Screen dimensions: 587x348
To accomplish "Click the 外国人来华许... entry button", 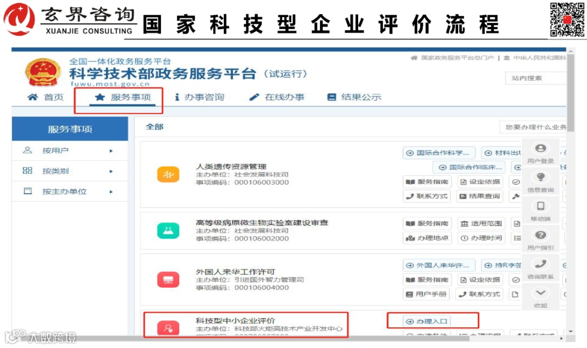I will coord(439,265).
